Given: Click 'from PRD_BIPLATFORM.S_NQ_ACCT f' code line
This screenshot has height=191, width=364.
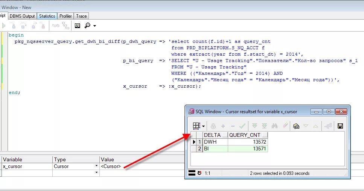Looking at the screenshot, I should click(218, 48).
